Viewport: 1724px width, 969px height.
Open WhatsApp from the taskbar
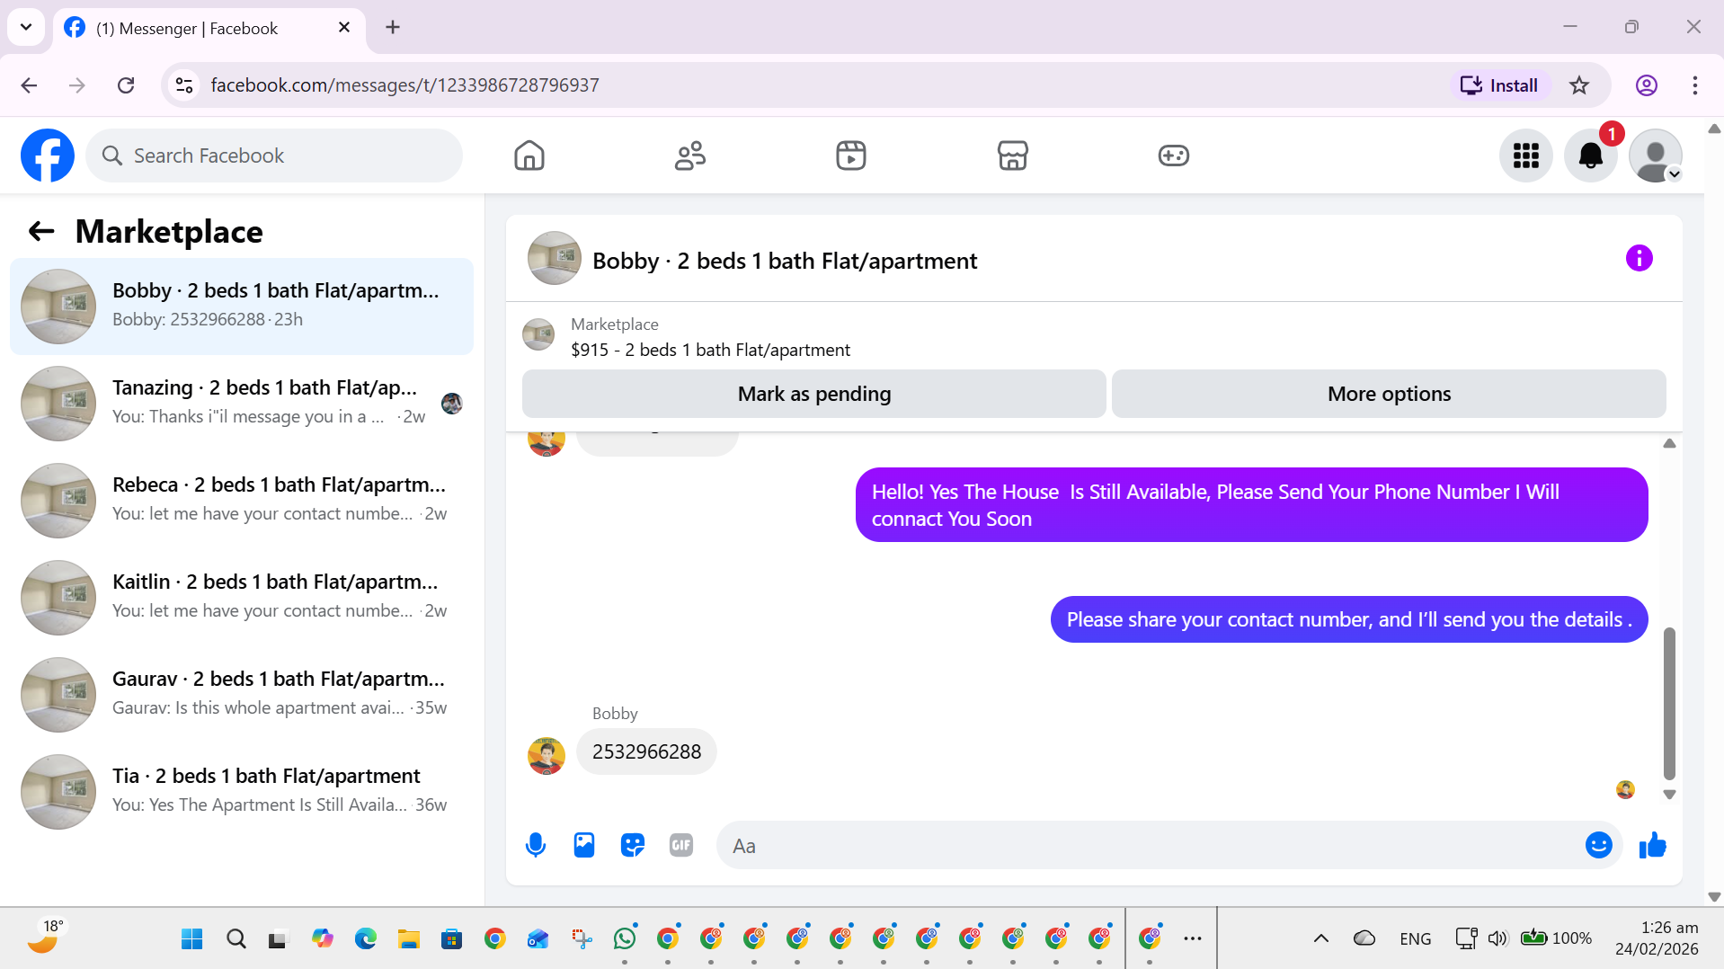(625, 939)
